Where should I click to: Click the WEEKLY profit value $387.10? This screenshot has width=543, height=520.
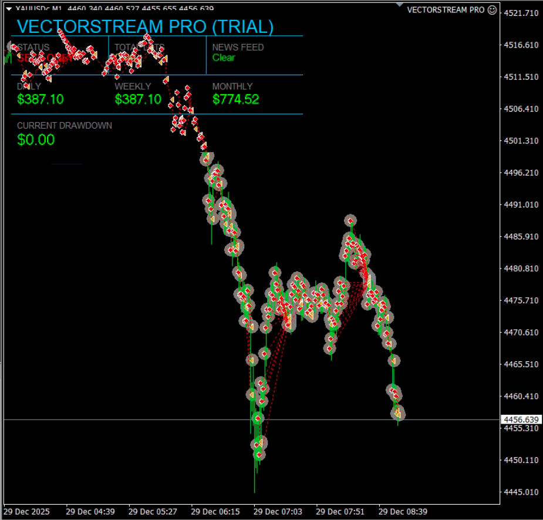pyautogui.click(x=138, y=99)
